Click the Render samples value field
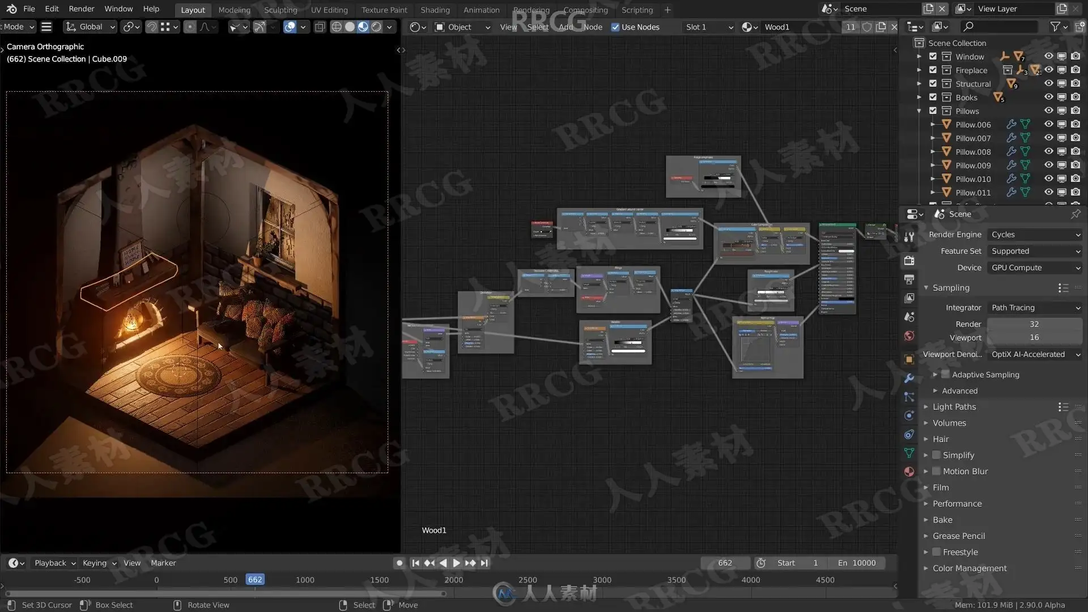The width and height of the screenshot is (1088, 612). point(1034,324)
